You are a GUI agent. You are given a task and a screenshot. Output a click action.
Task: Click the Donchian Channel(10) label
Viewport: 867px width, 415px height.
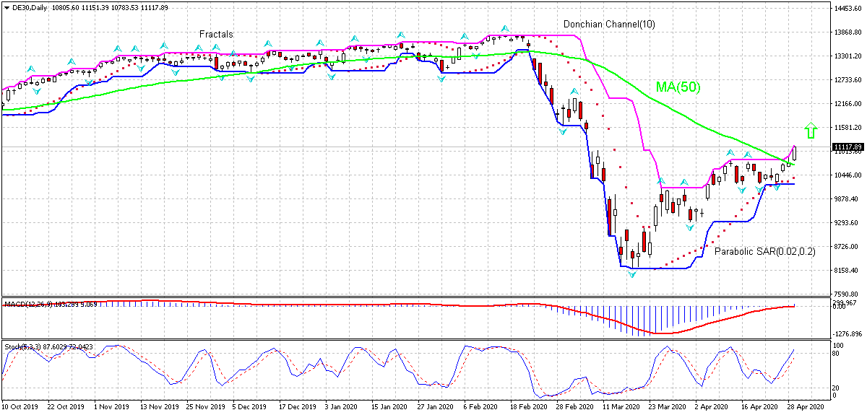tap(609, 24)
